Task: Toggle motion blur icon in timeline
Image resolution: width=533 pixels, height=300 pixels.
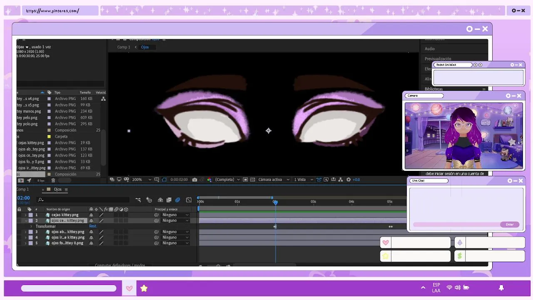Action: point(178,200)
